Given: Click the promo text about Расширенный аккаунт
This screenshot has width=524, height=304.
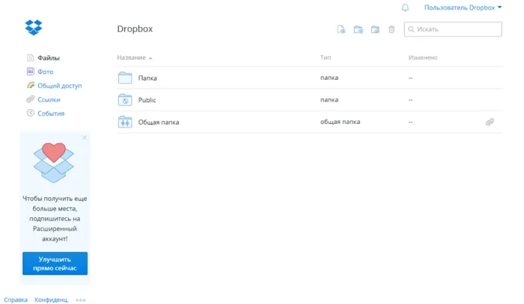Looking at the screenshot, I should 55,219.
